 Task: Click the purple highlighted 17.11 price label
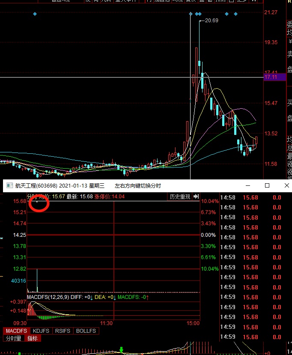tap(275, 77)
